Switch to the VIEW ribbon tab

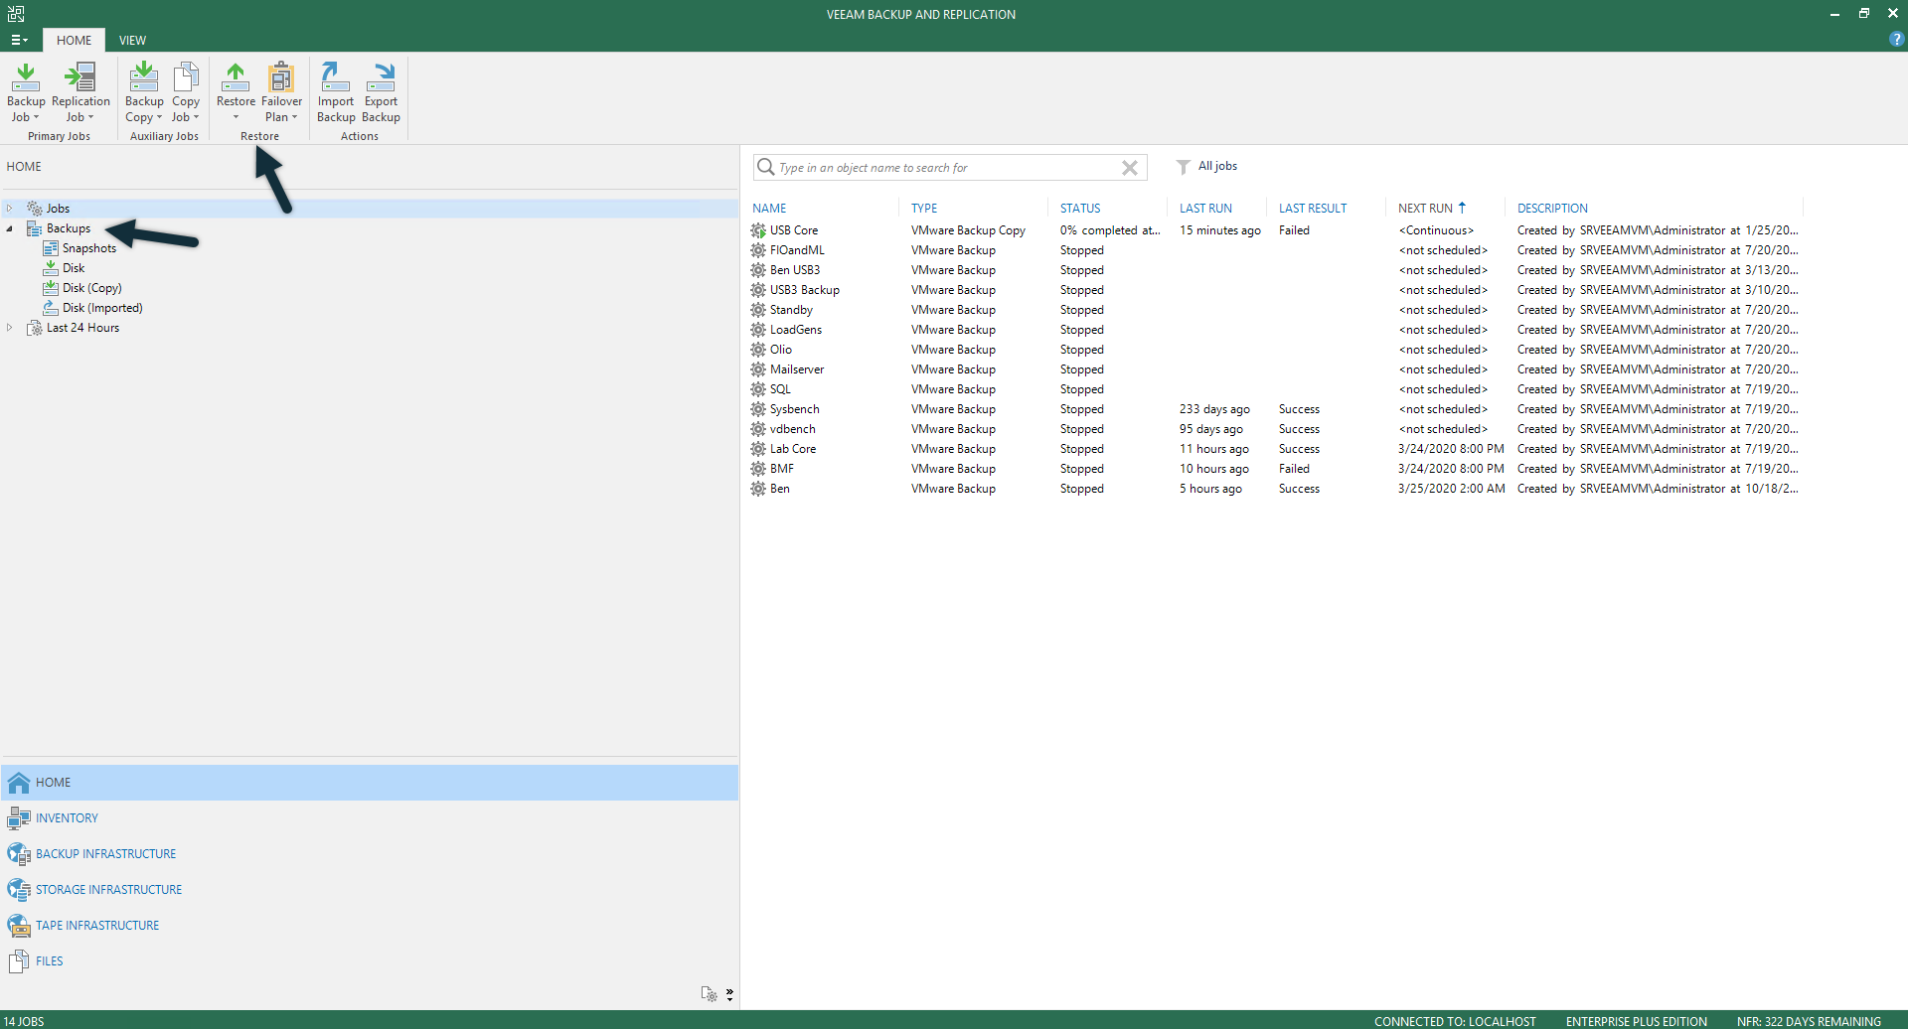132,41
